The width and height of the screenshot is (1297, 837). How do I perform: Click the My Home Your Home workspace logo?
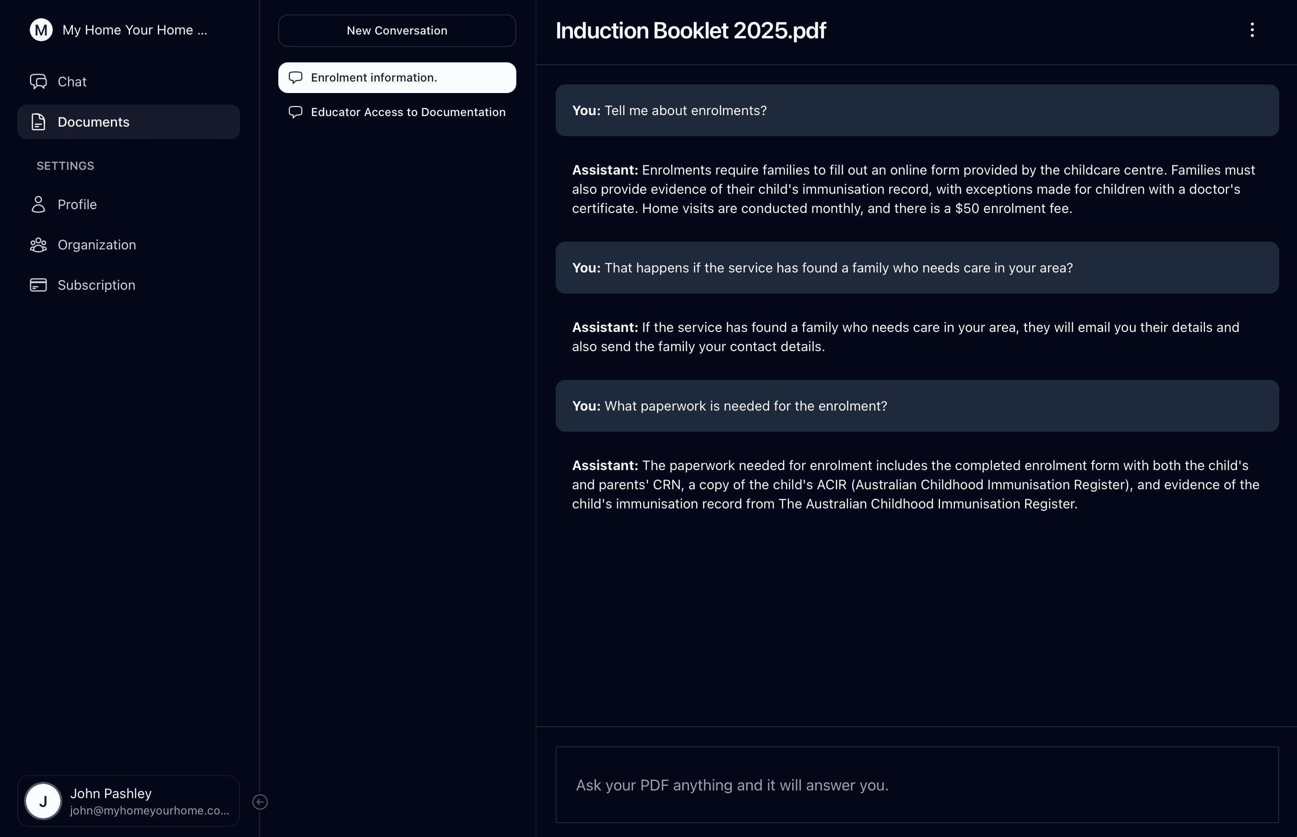41,30
